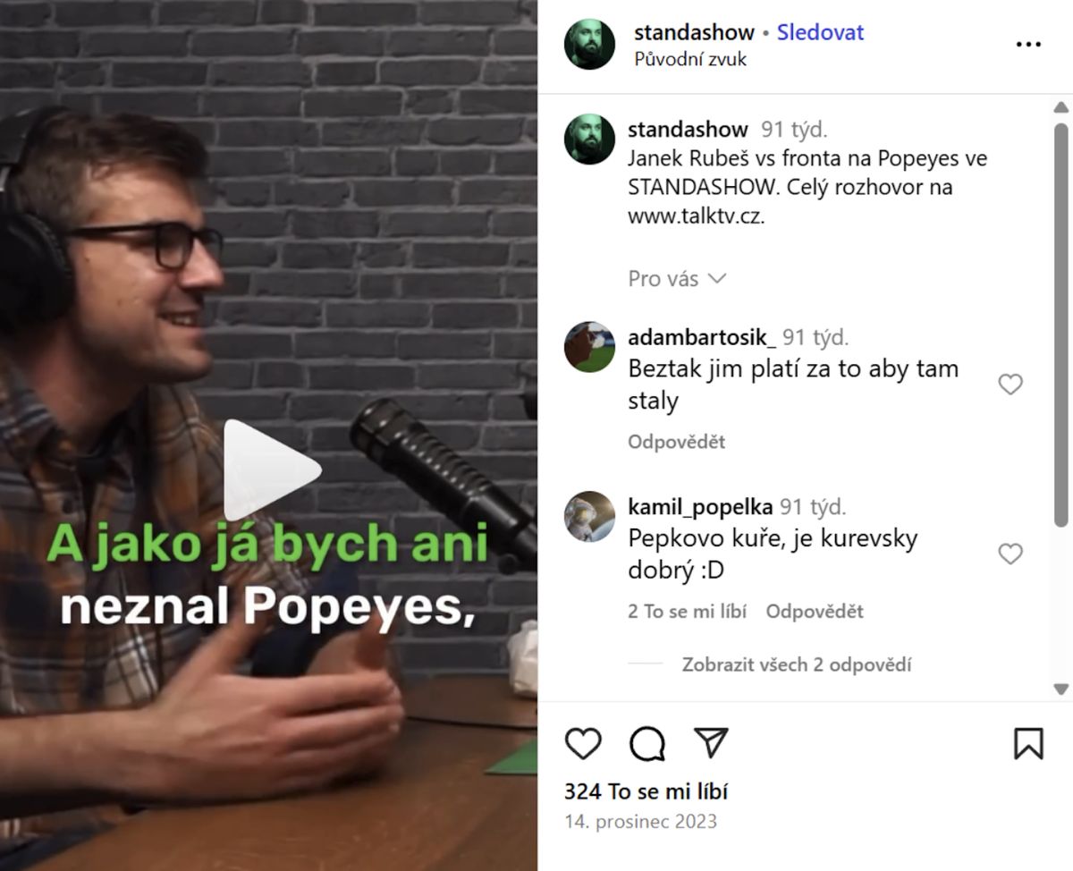Viewport: 1073px width, 871px height.
Task: Open the three-dot more options menu
Action: pos(1028,45)
